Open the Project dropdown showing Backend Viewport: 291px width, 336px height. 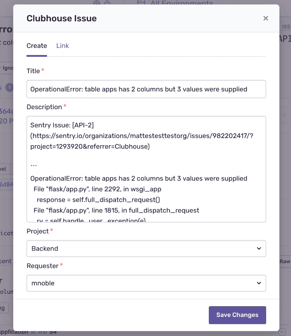(146, 249)
